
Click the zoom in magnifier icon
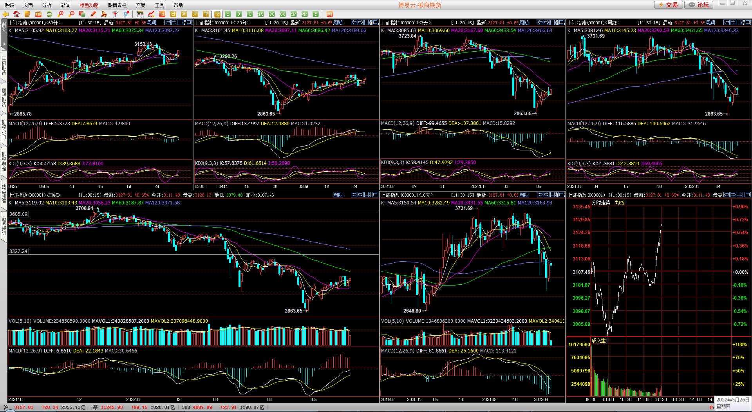(60, 14)
